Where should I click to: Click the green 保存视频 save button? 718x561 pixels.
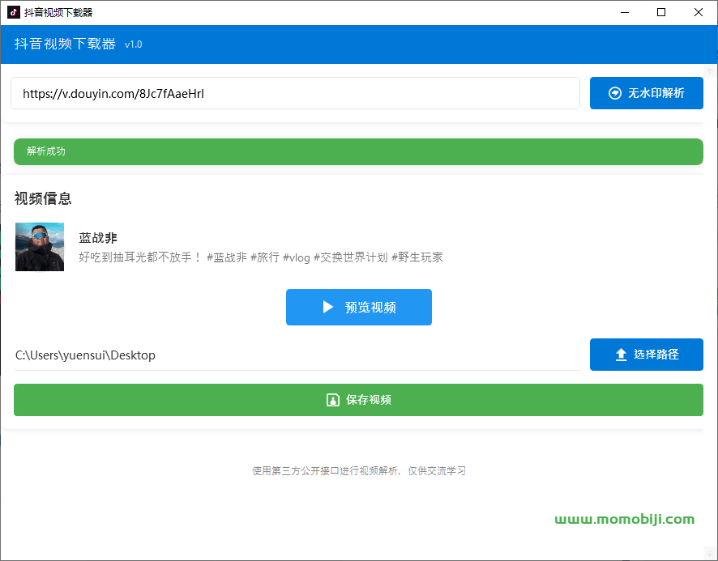358,400
